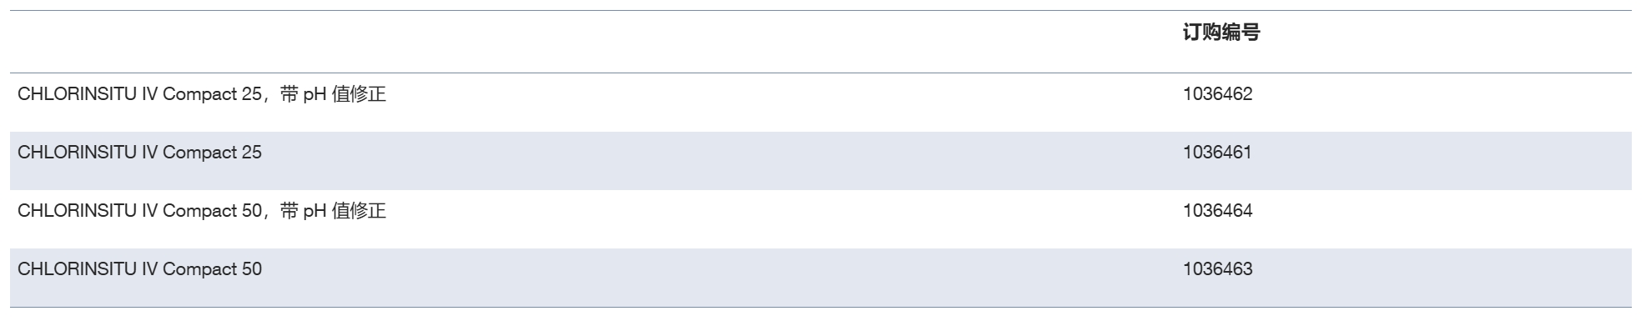Click the 订购编号 column header
Image resolution: width=1646 pixels, height=326 pixels.
1221,33
